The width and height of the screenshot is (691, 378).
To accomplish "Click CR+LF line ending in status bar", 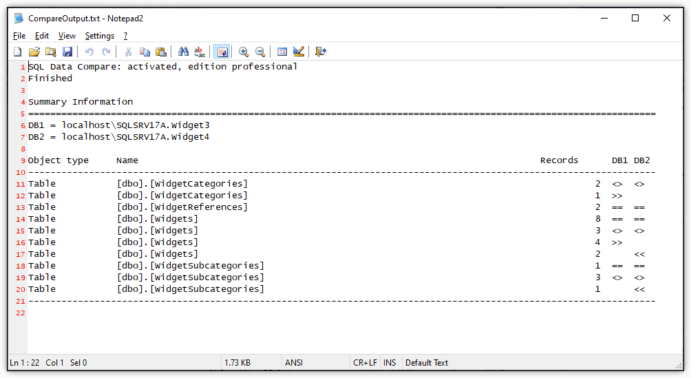I will 365,363.
